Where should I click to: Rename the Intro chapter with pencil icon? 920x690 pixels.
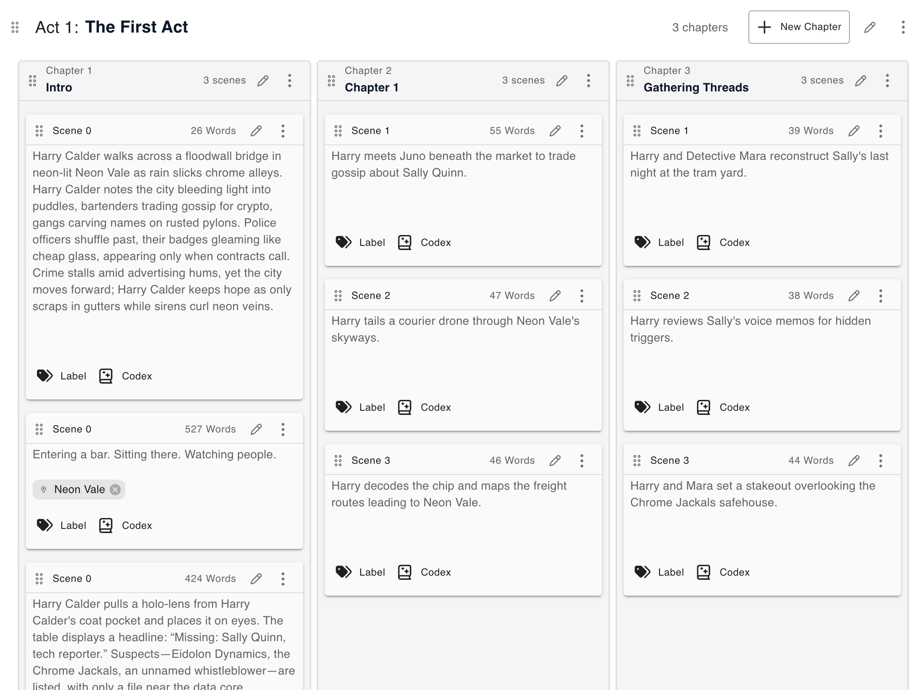(264, 81)
